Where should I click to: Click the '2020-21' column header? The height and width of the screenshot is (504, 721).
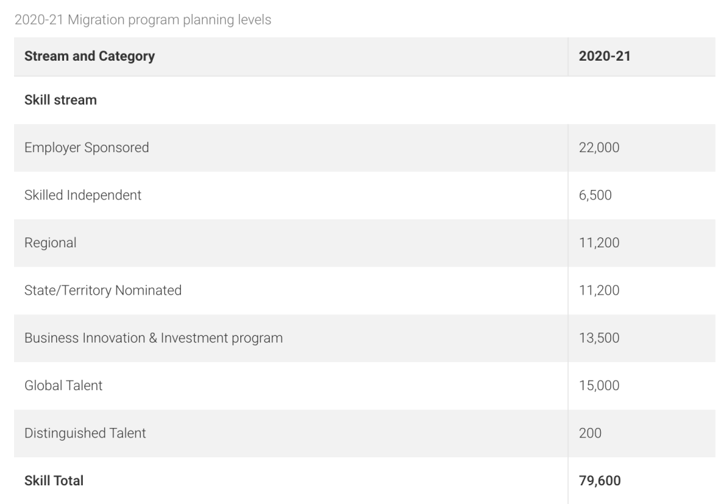[x=606, y=57]
